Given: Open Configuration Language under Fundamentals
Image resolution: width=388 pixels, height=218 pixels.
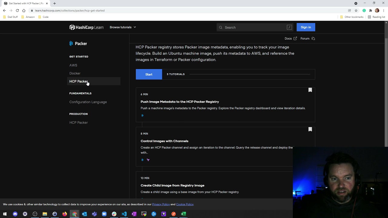Looking at the screenshot, I should (x=88, y=102).
